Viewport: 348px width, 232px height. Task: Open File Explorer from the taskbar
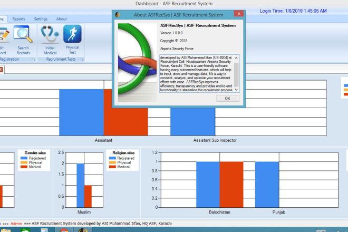[6, 230]
